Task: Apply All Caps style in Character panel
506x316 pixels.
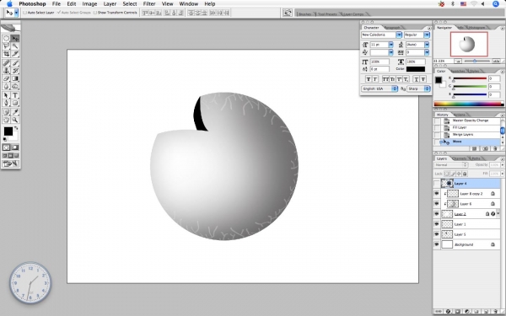Action: [x=385, y=79]
